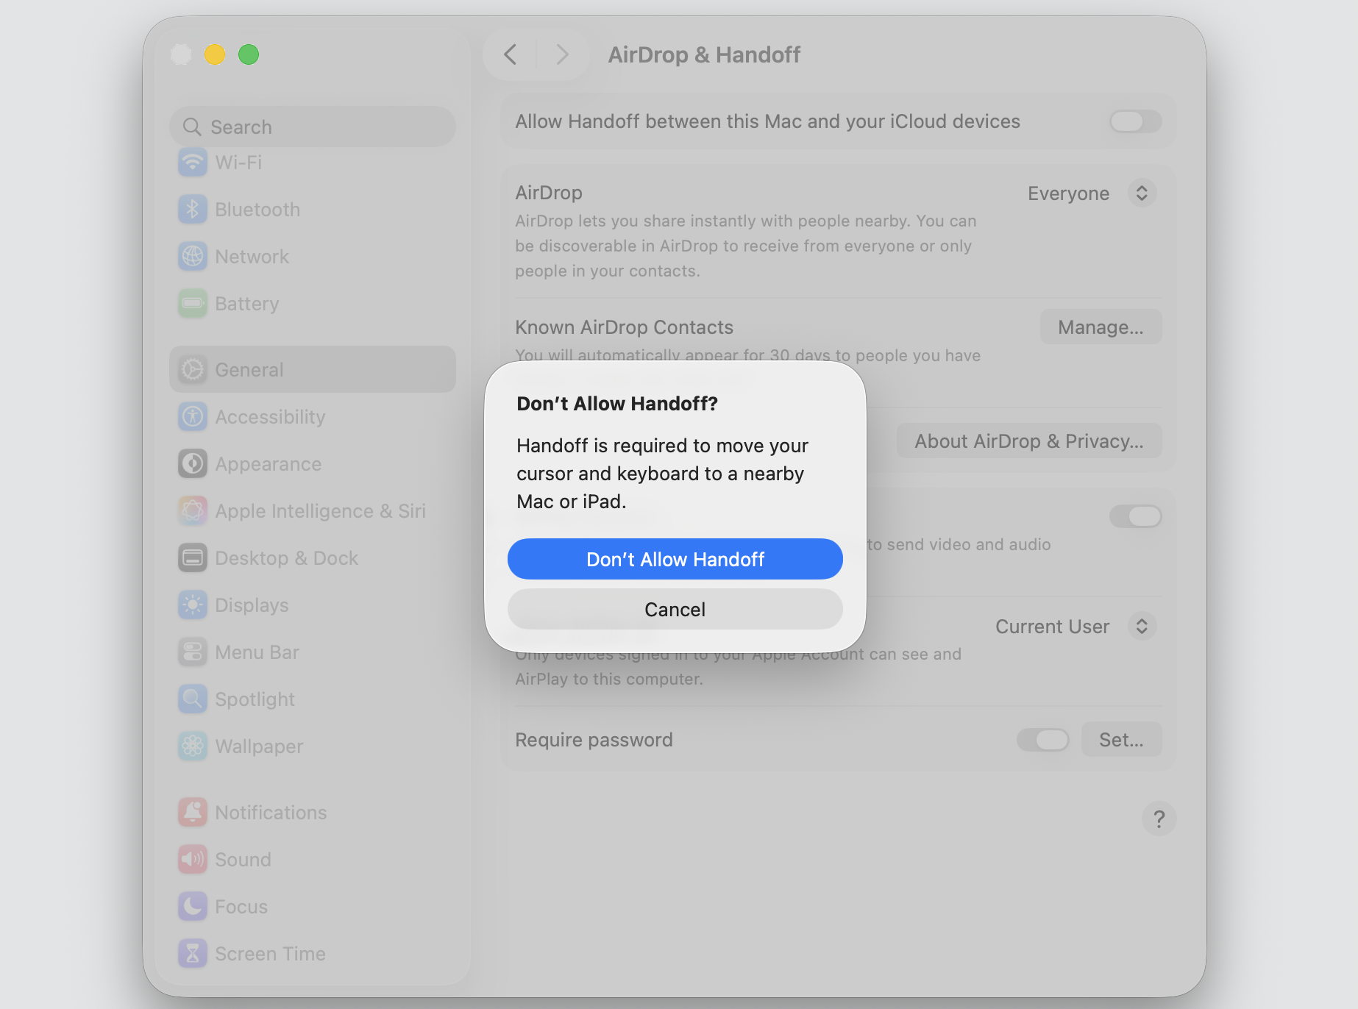Screen dimensions: 1358x1009
Task: Open the Wallpaper flower icon
Action: coord(193,746)
